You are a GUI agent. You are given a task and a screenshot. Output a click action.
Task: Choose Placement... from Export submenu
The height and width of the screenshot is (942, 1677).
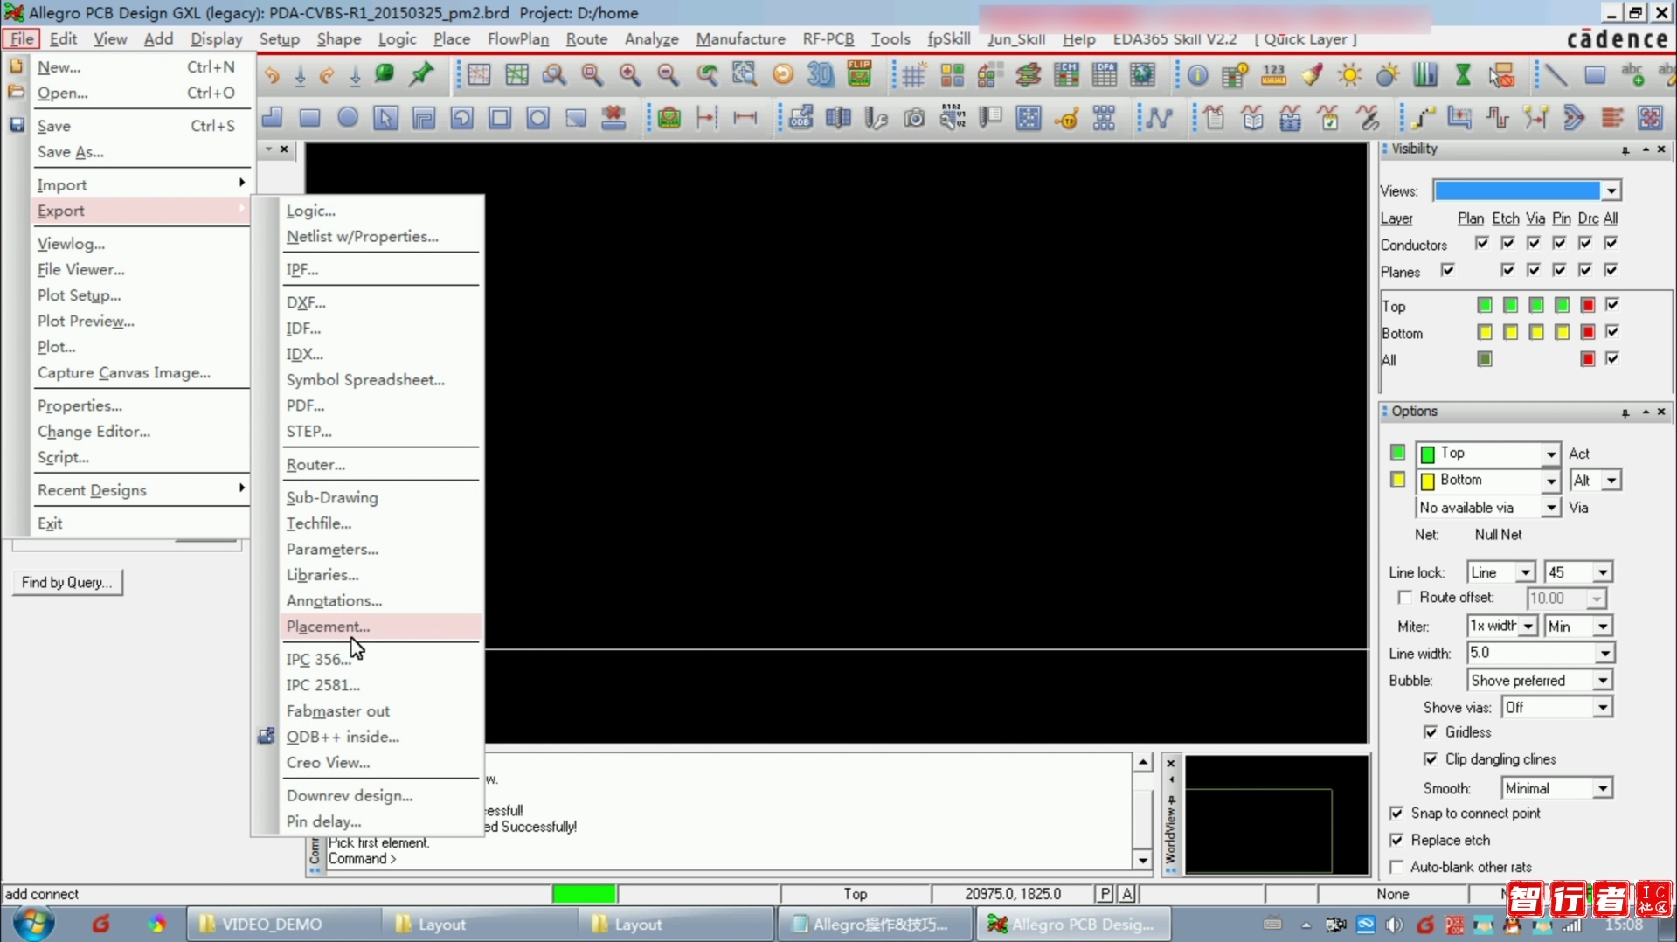coord(381,627)
